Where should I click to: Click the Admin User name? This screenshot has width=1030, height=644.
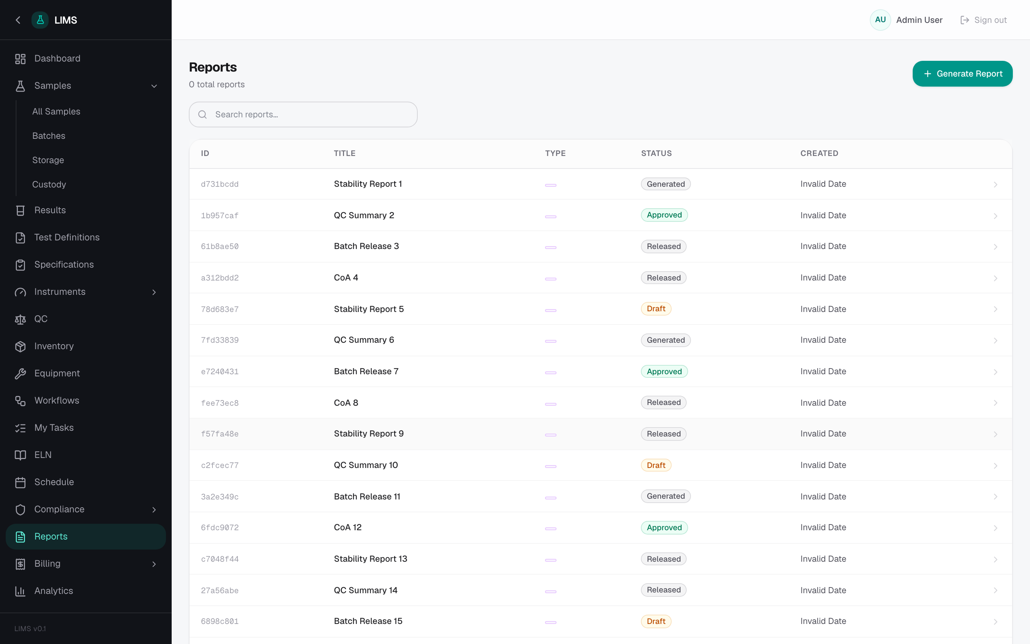[919, 20]
